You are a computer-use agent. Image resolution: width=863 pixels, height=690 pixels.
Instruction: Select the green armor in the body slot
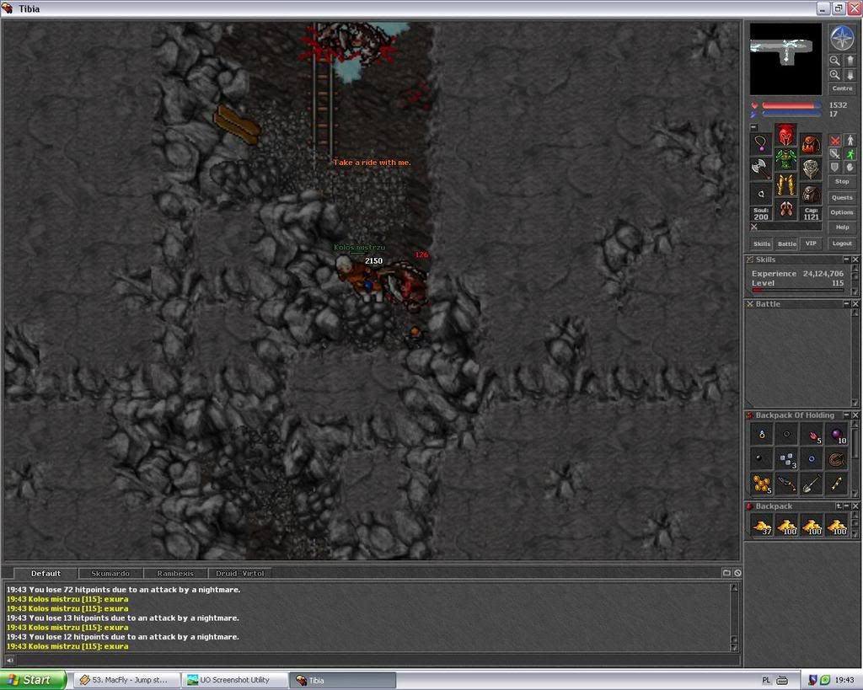(786, 159)
